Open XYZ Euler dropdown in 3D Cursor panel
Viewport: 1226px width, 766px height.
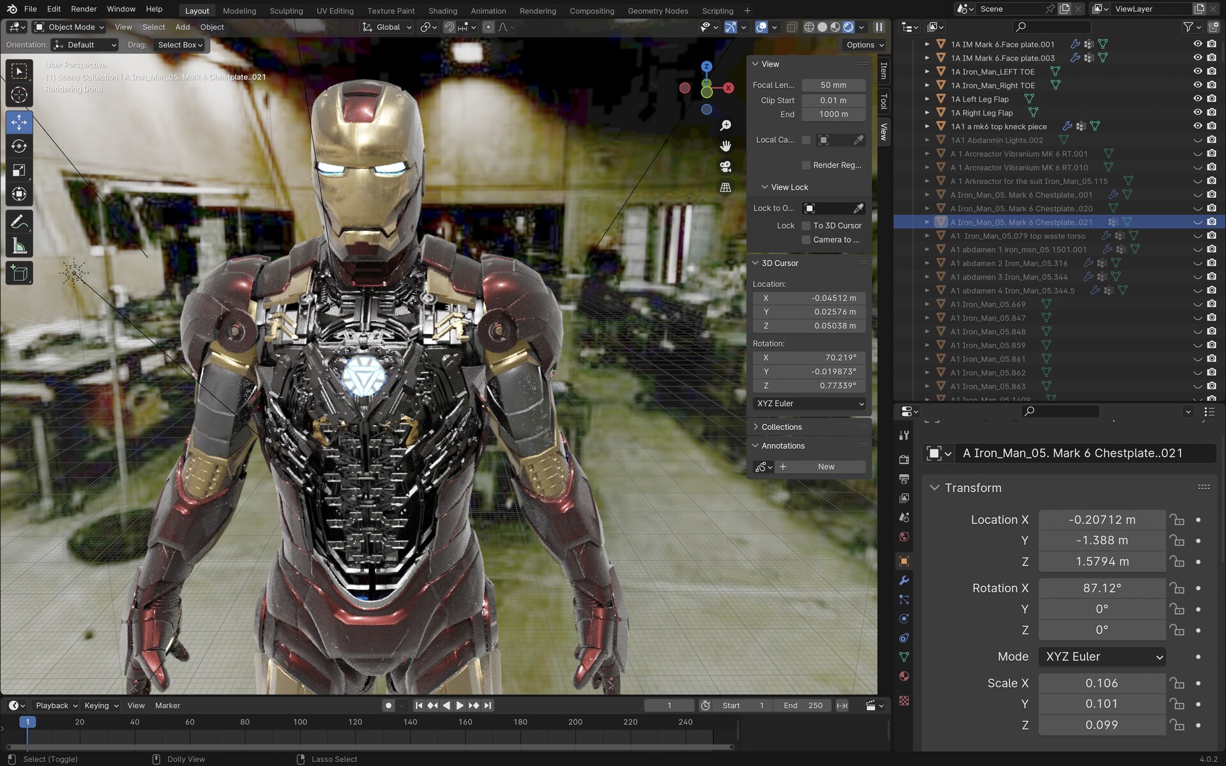809,403
